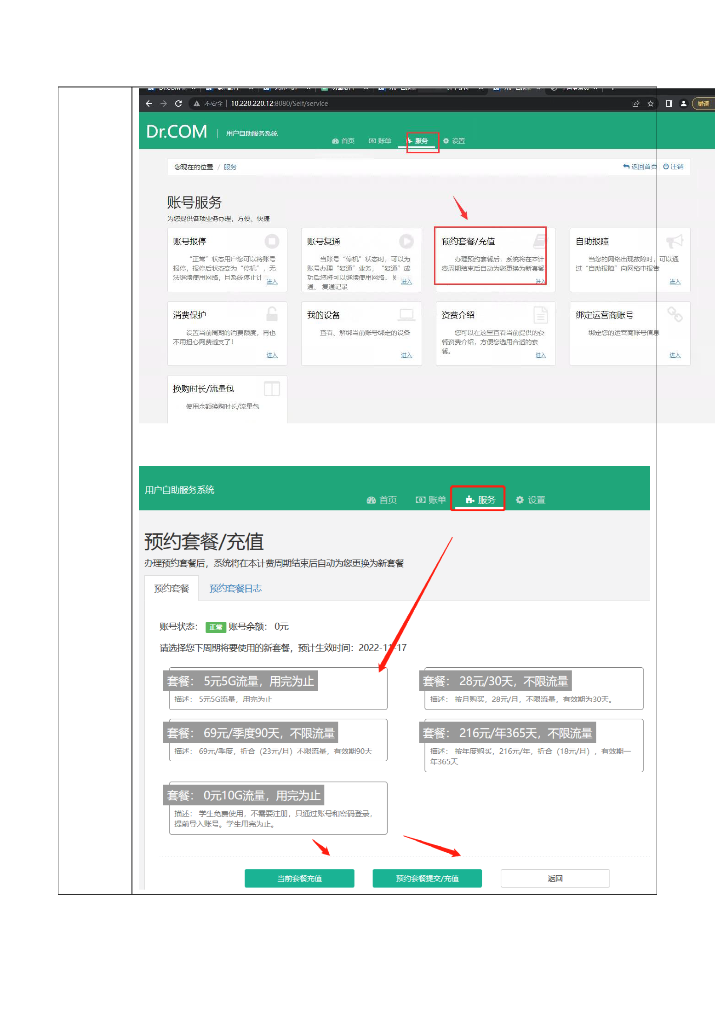Open browser profile avatar icon
Image resolution: width=715 pixels, height=1012 pixels.
[x=683, y=104]
